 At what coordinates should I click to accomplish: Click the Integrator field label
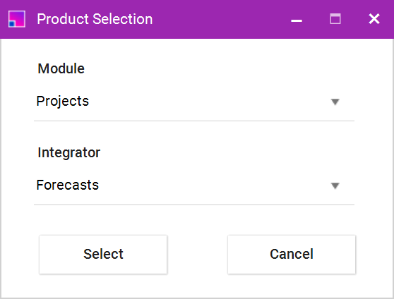pos(69,152)
